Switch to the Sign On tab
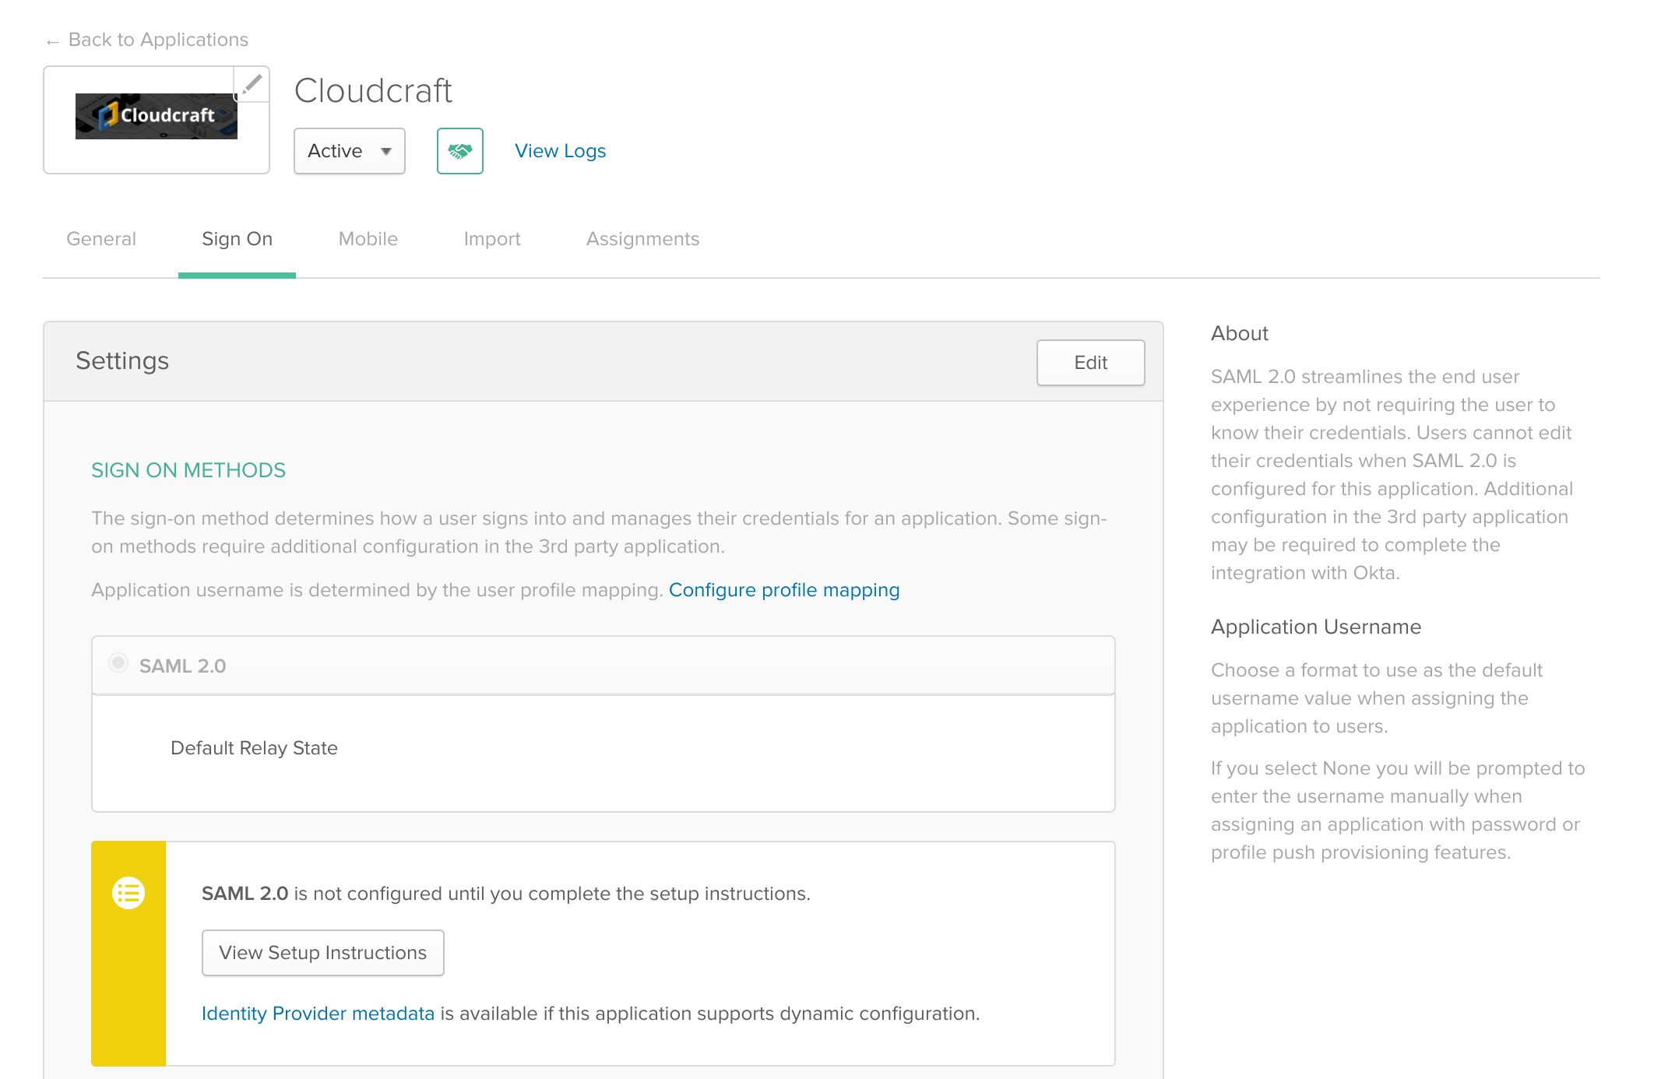1654x1079 pixels. [x=238, y=239]
